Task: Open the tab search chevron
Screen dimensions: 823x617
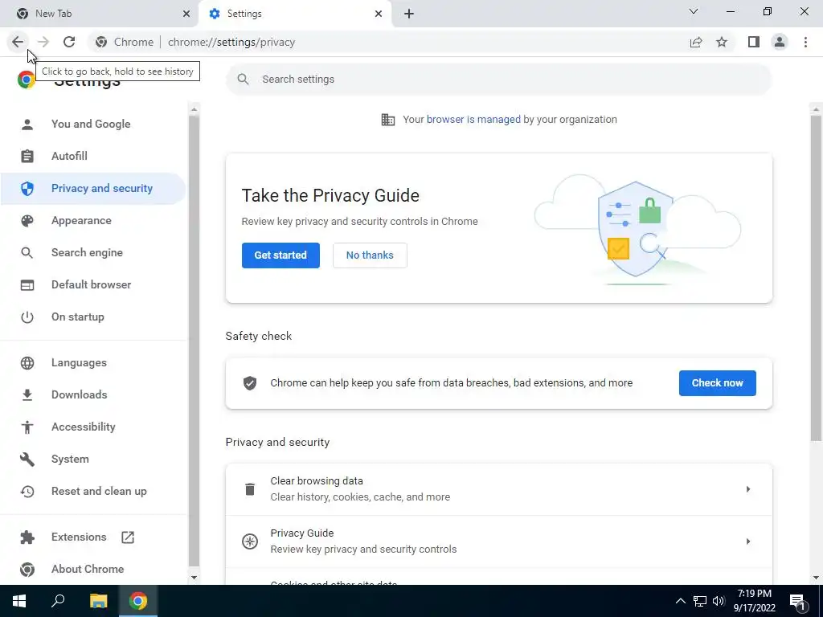Action: [x=694, y=11]
